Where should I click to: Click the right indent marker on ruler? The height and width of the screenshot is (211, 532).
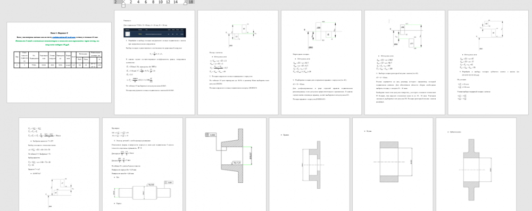tap(185, 3)
